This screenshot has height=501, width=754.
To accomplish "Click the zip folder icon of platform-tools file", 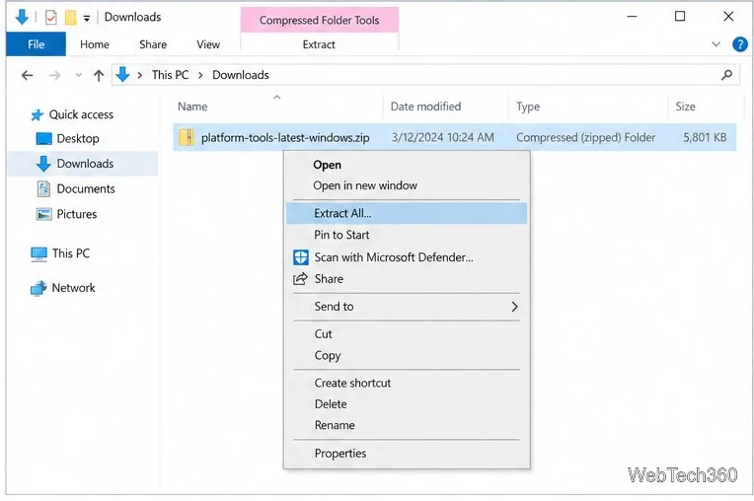I will coord(187,137).
